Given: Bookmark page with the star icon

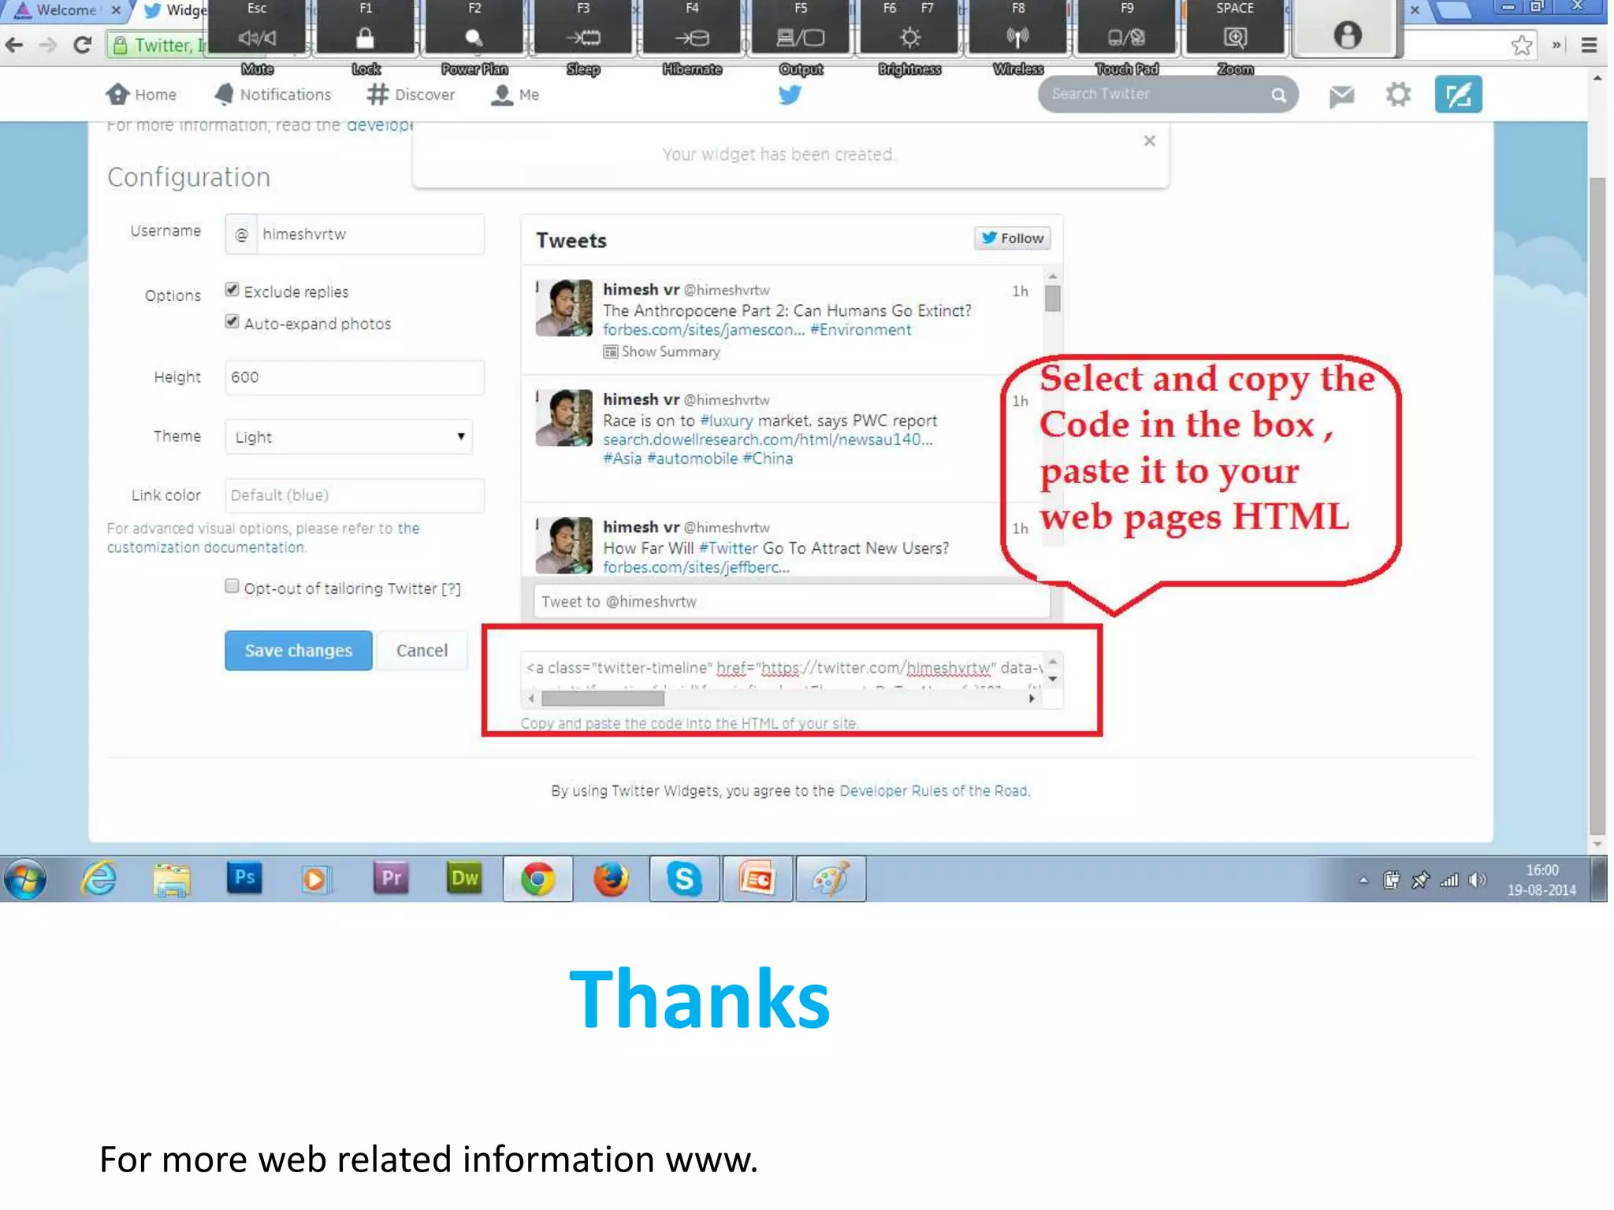Looking at the screenshot, I should coord(1522,45).
